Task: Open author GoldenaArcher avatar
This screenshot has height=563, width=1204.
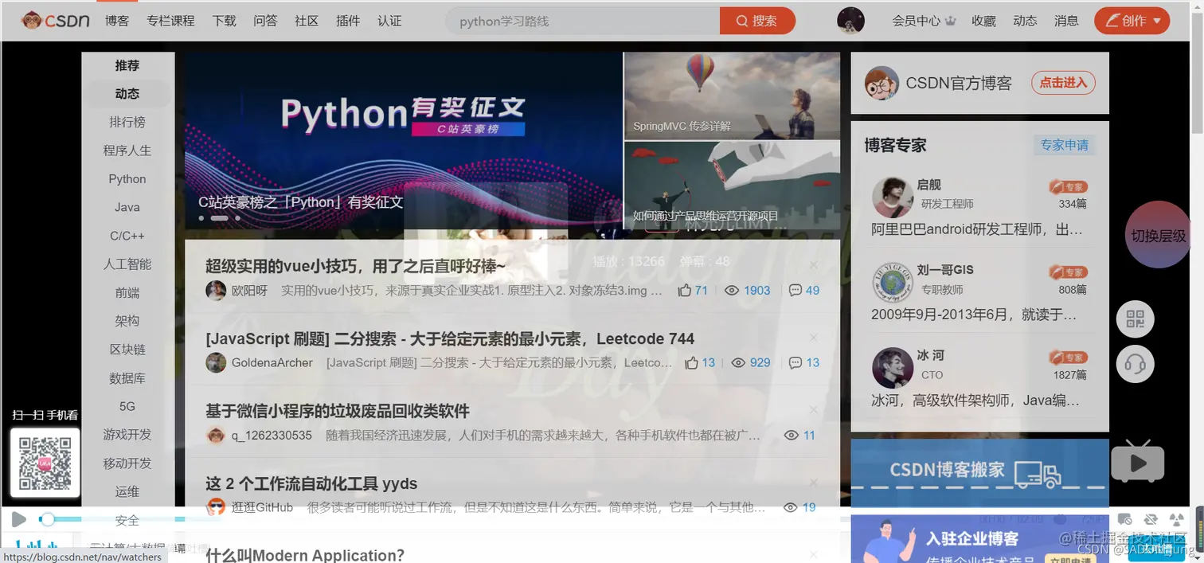Action: click(216, 363)
